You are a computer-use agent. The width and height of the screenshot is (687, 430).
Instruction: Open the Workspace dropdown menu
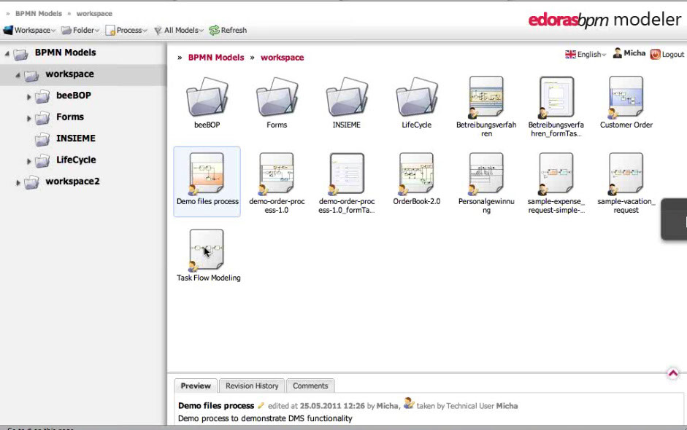(x=29, y=30)
